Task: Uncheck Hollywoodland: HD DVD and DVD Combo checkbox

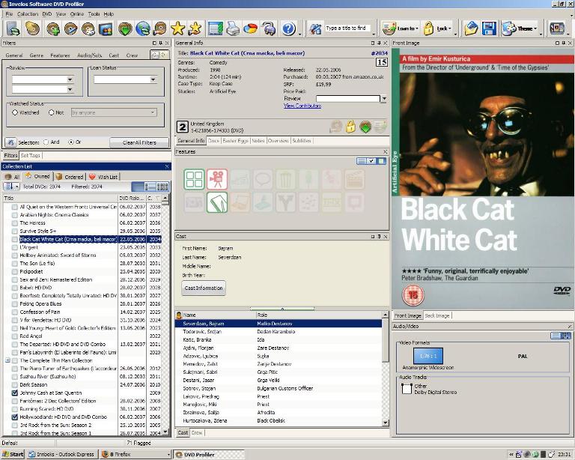Action: (x=15, y=417)
